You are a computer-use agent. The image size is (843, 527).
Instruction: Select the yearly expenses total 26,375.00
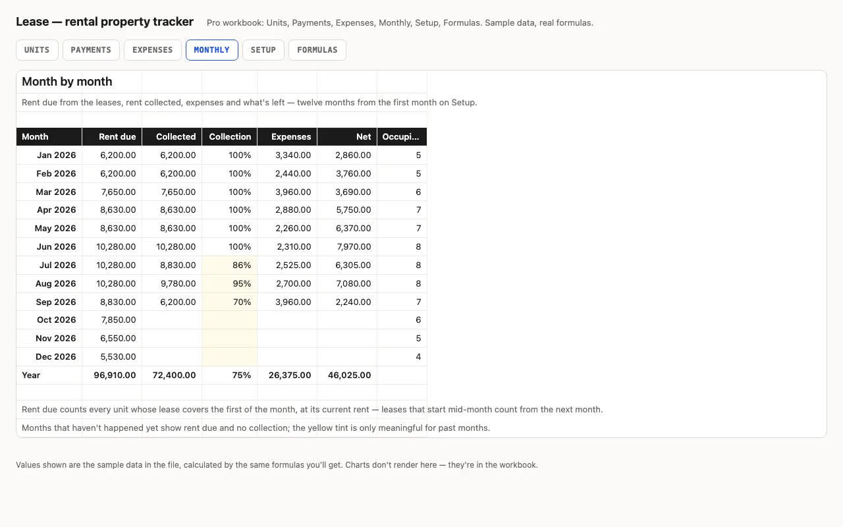287,375
